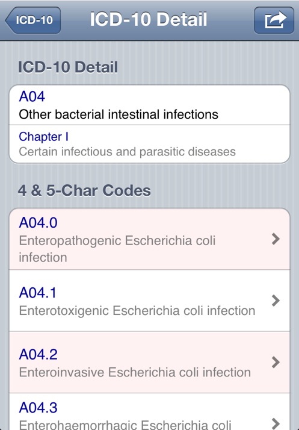Open A04.3 disclosure chevron

(x=276, y=423)
